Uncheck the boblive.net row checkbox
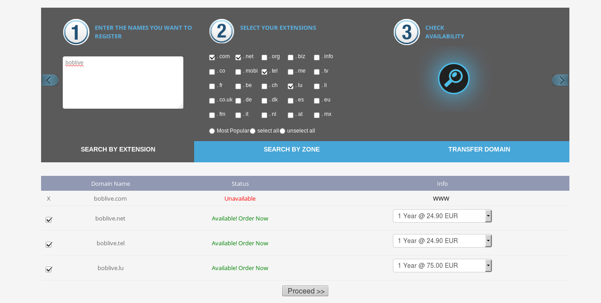This screenshot has width=601, height=303. coord(49,220)
